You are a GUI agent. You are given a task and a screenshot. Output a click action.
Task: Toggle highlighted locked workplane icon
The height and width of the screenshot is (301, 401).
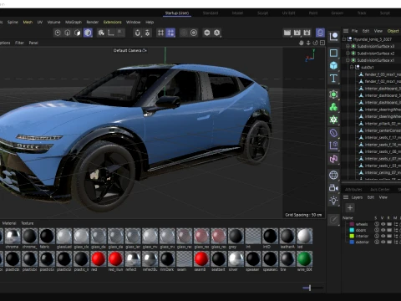(170, 33)
